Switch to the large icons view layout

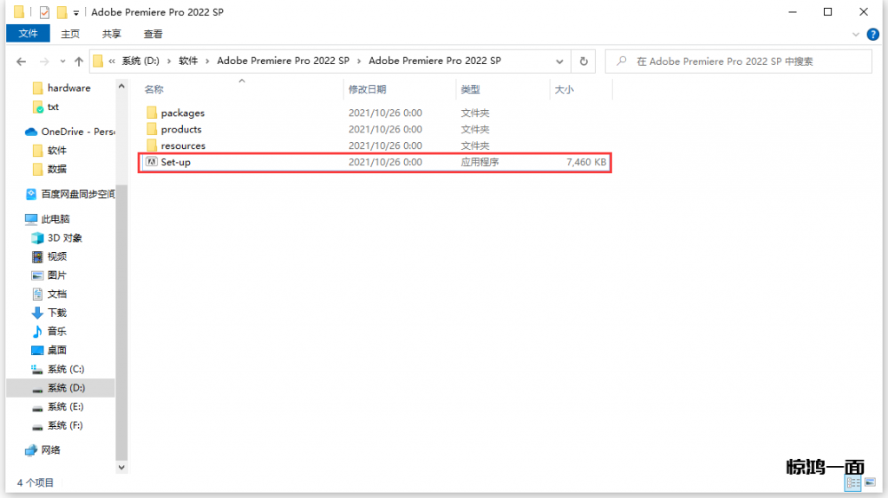(x=870, y=482)
